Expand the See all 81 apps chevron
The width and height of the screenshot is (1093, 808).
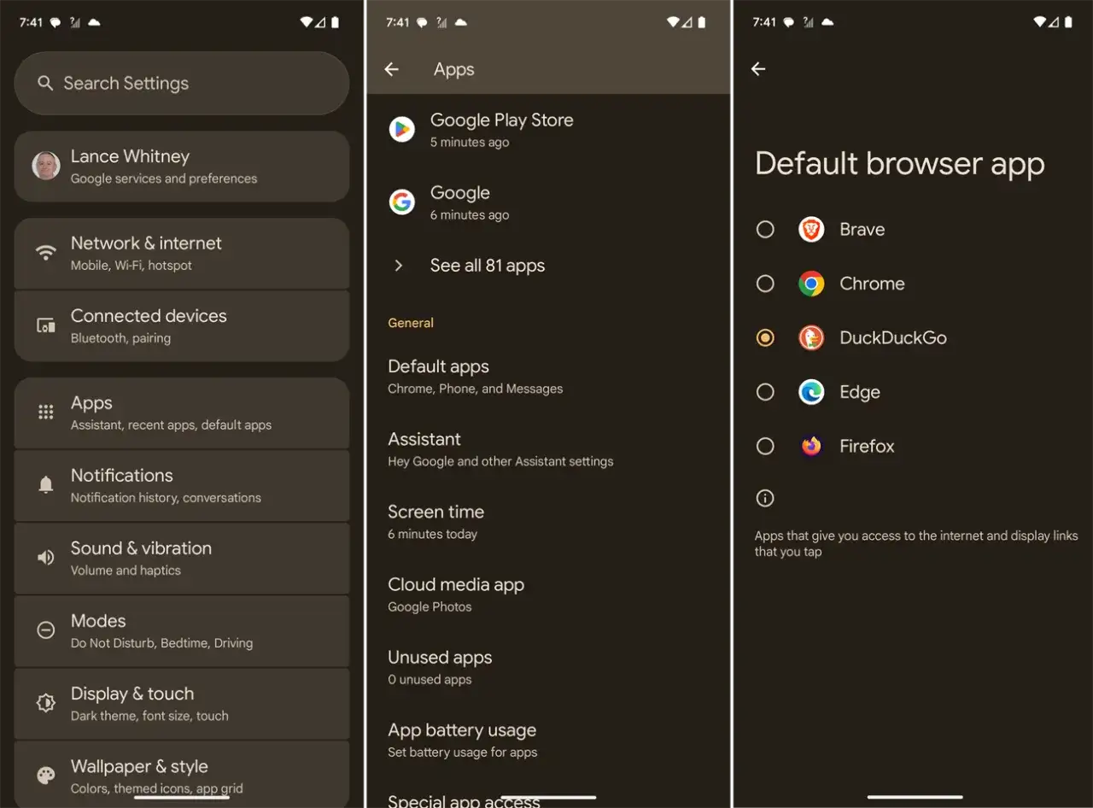(x=398, y=266)
